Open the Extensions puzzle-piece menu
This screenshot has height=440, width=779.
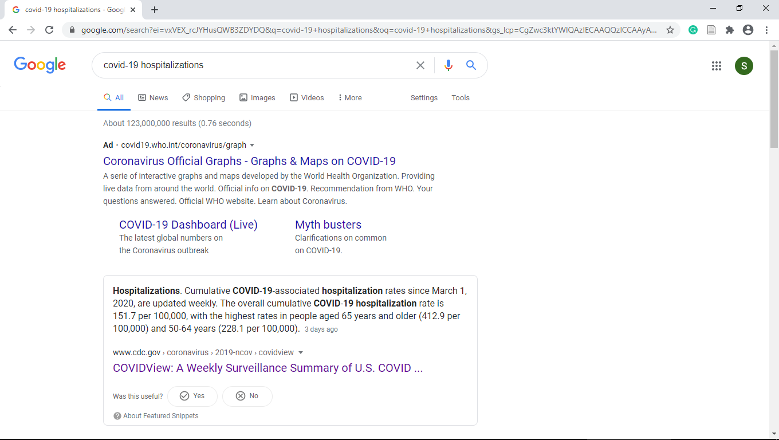[729, 30]
